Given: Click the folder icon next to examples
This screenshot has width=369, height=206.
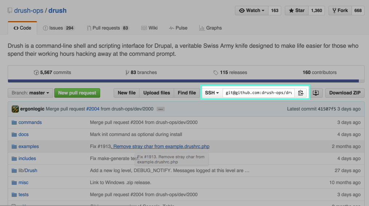Looking at the screenshot, I should pyautogui.click(x=14, y=147).
